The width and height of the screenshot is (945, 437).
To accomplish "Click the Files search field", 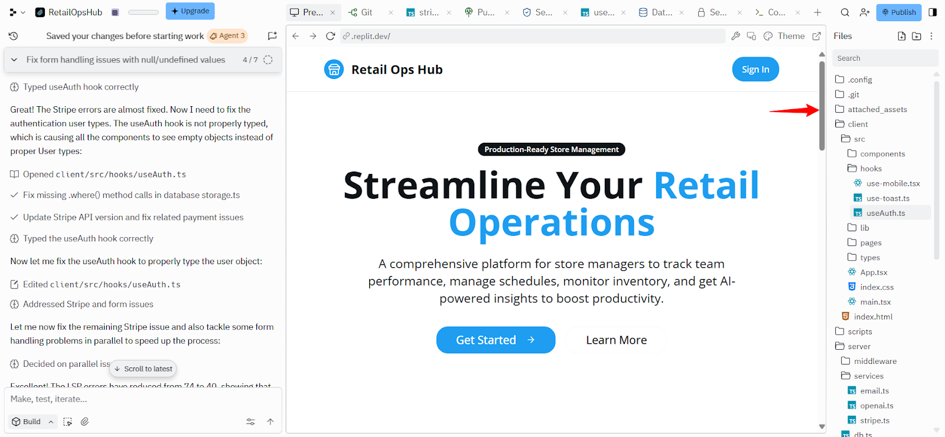I will coord(885,58).
